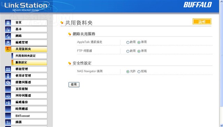Go to 媒體伺服器 page
Viewport: 223px width, 127px height.
pyautogui.click(x=29, y=82)
